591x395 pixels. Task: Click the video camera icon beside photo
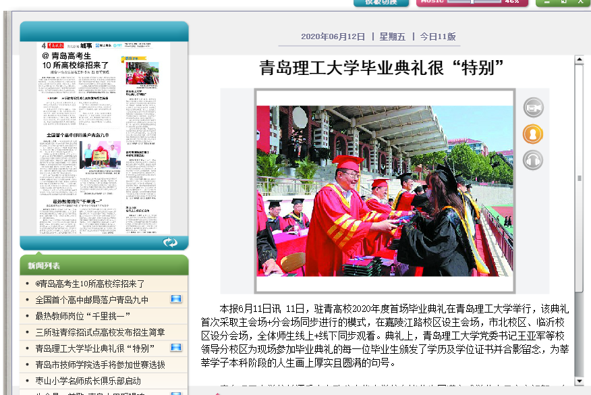533,107
